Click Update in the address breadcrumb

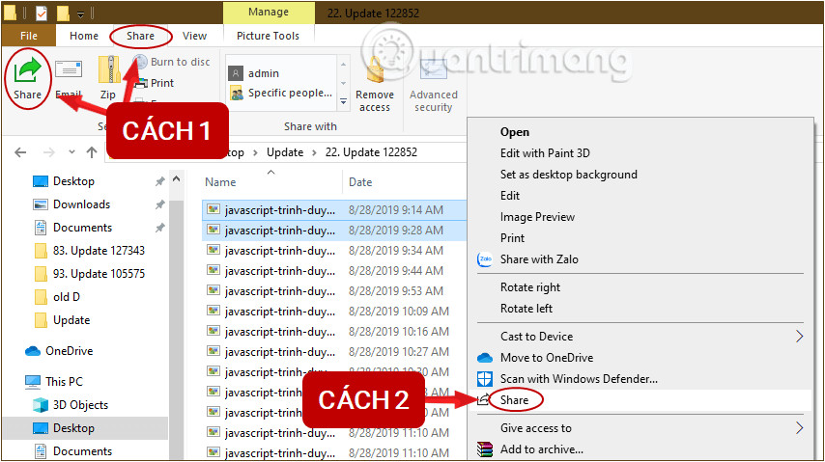(x=285, y=152)
